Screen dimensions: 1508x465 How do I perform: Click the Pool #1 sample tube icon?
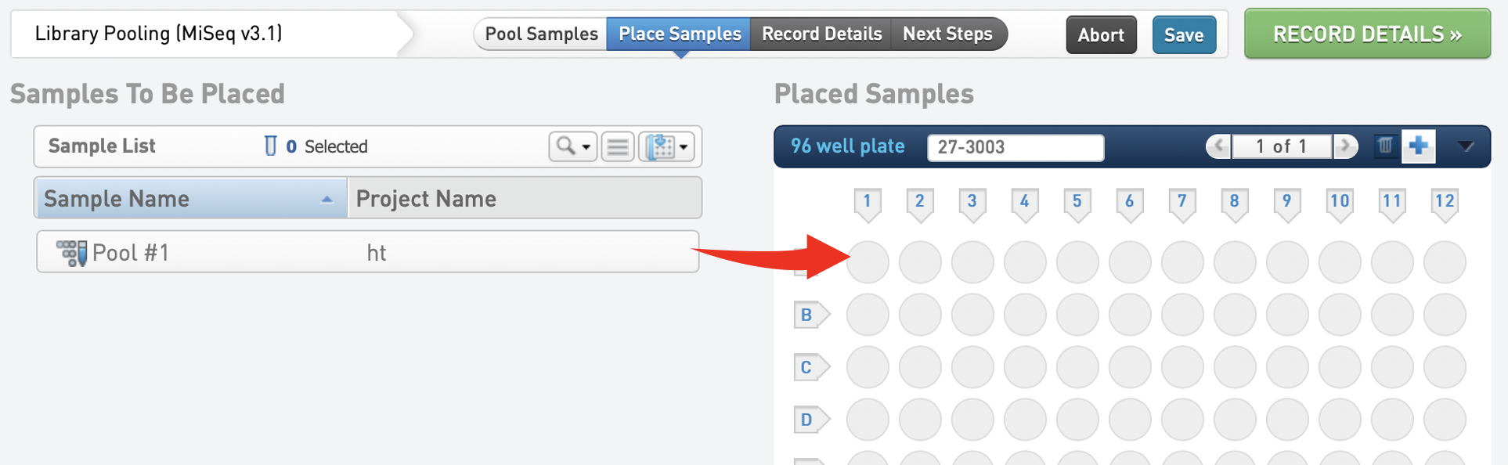coord(71,253)
